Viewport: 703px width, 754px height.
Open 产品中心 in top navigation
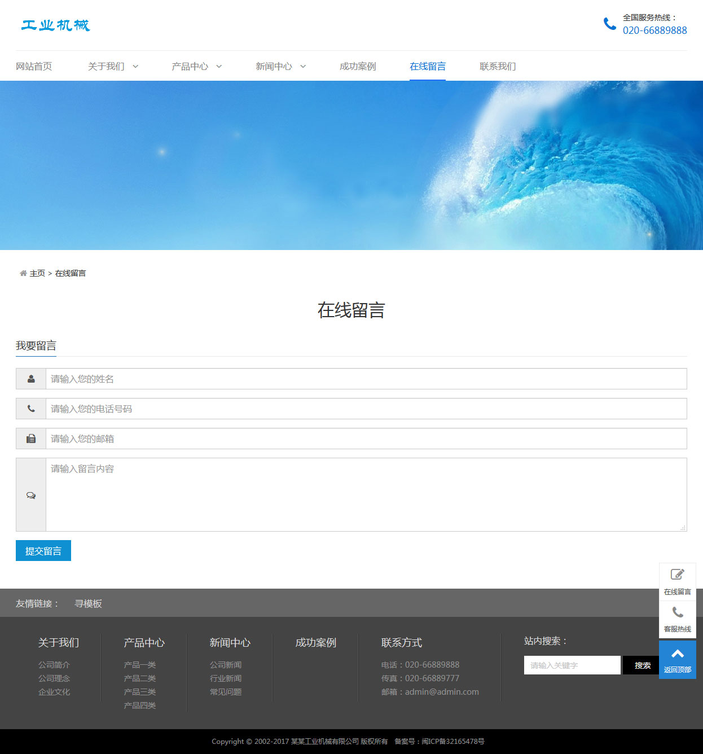190,67
